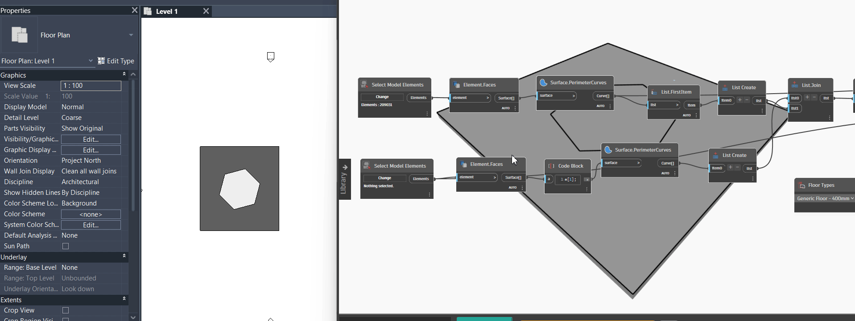The image size is (855, 321).
Task: Click the Discipline value Architectural
Action: 80,182
